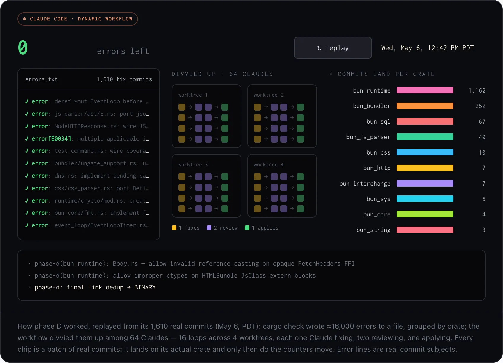Click the 'errors.txt' file name
Image resolution: width=503 pixels, height=363 pixels.
(x=42, y=79)
